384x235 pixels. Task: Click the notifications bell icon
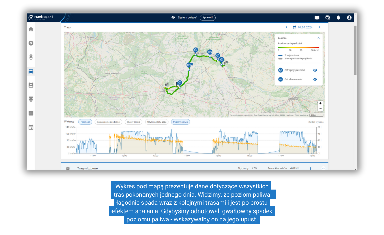coord(338,18)
